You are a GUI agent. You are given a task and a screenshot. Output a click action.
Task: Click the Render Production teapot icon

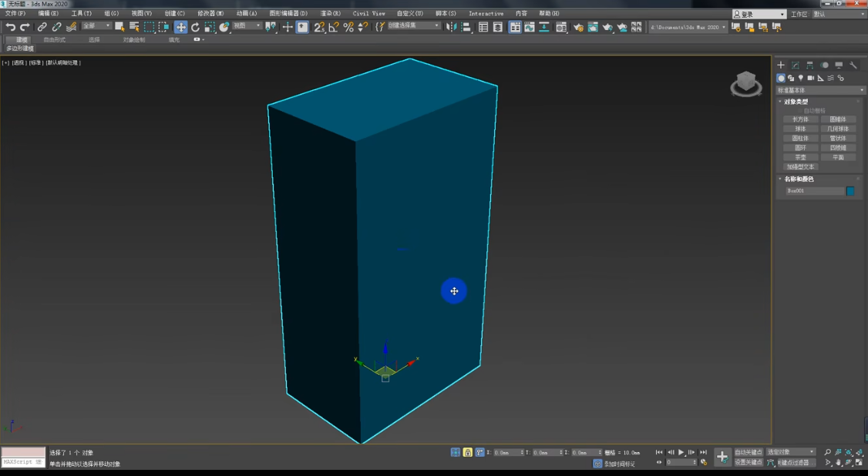tap(607, 26)
